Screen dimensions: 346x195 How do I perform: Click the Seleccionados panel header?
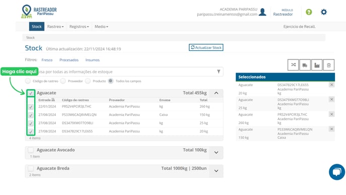285,77
